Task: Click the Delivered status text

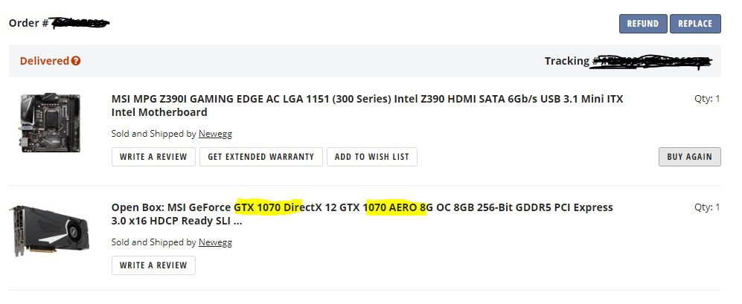Action: [x=44, y=61]
